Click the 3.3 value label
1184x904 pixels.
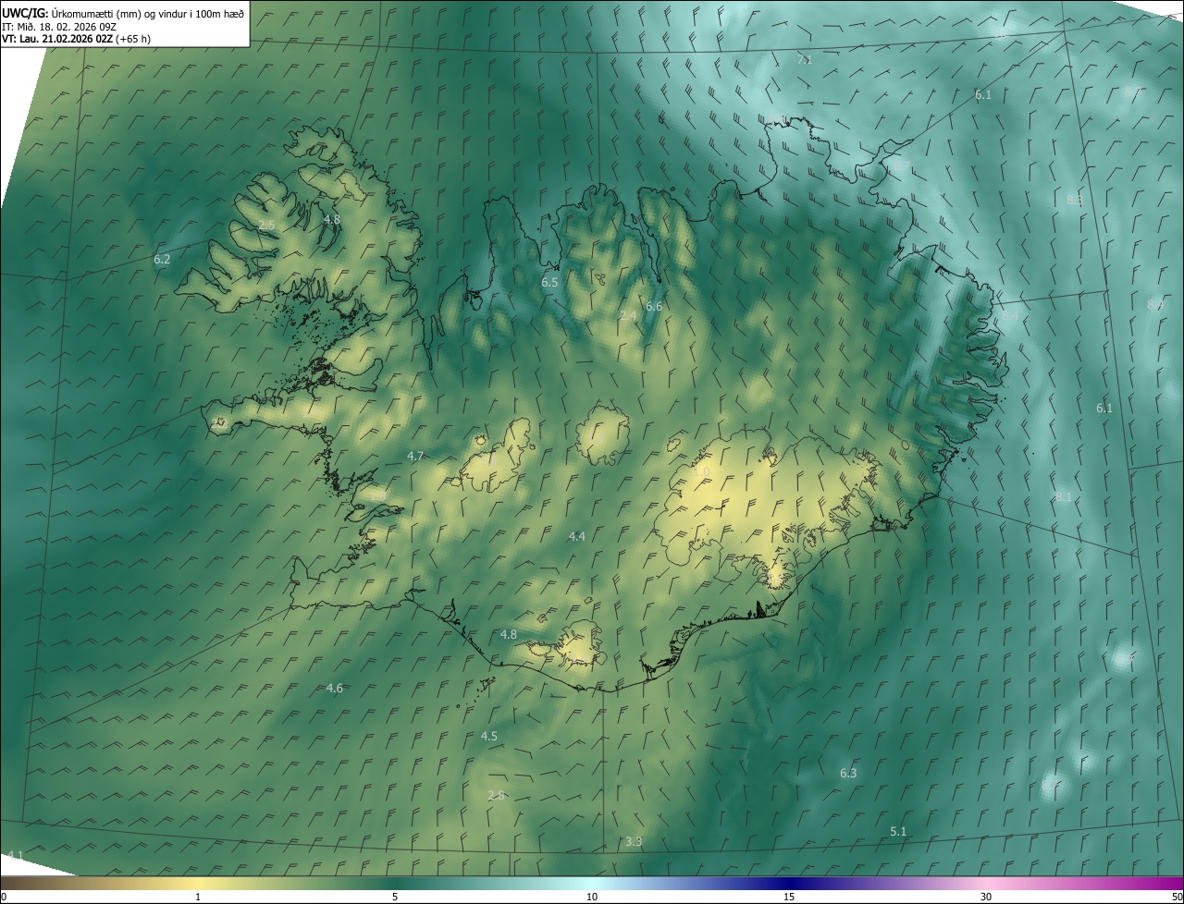634,841
